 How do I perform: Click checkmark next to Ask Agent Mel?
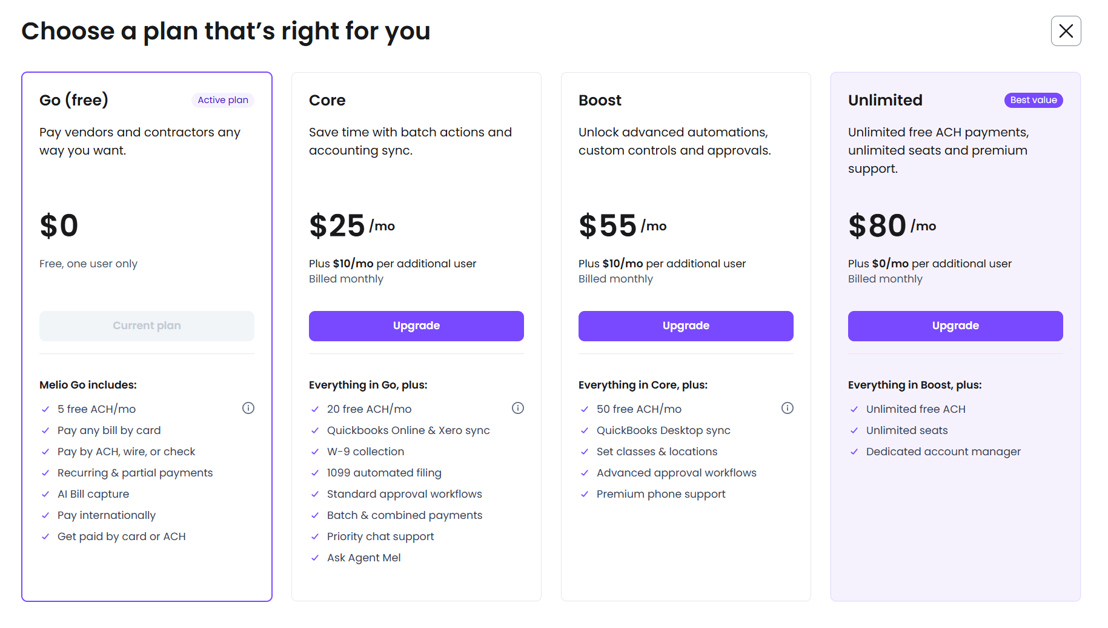pyautogui.click(x=315, y=558)
